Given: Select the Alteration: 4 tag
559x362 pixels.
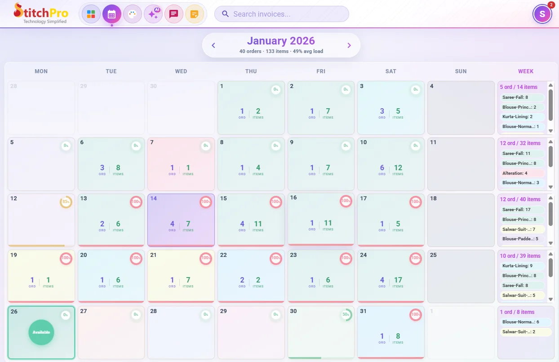Looking at the screenshot, I should (x=522, y=173).
